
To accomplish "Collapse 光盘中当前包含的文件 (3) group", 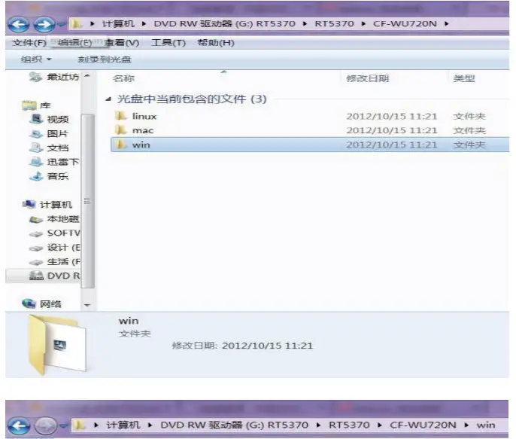I will 108,99.
